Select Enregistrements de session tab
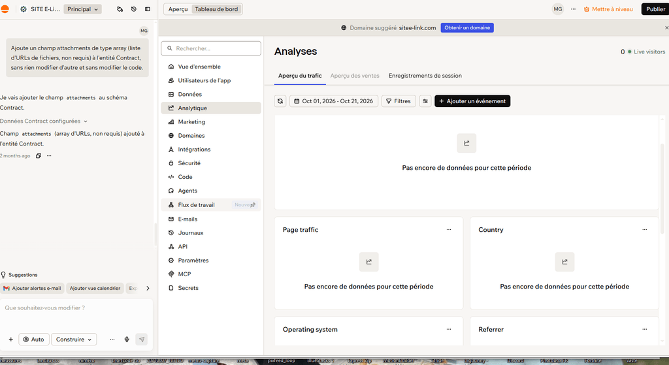This screenshot has width=669, height=365. (425, 76)
